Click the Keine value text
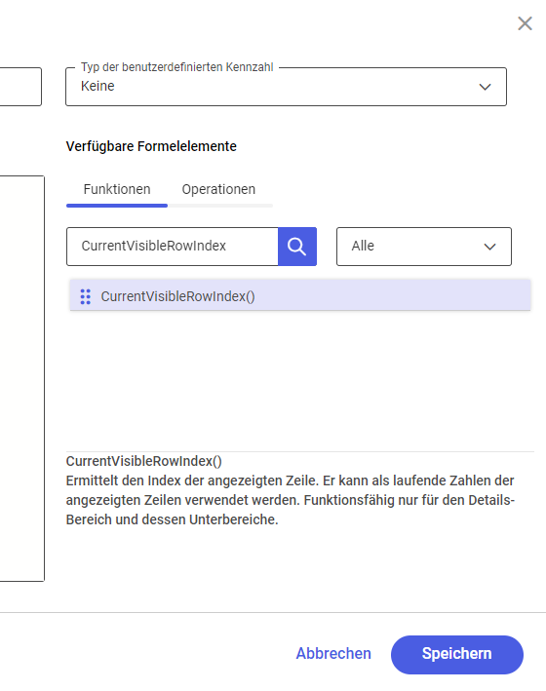The width and height of the screenshot is (546, 691). pyautogui.click(x=97, y=86)
